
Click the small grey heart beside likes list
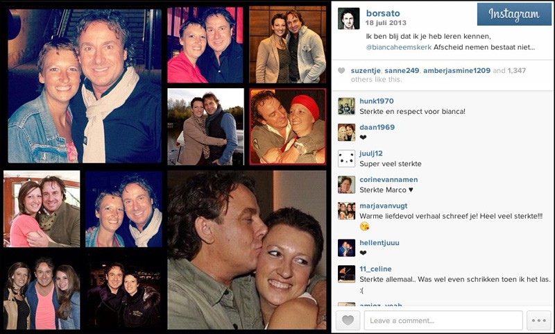(x=341, y=71)
